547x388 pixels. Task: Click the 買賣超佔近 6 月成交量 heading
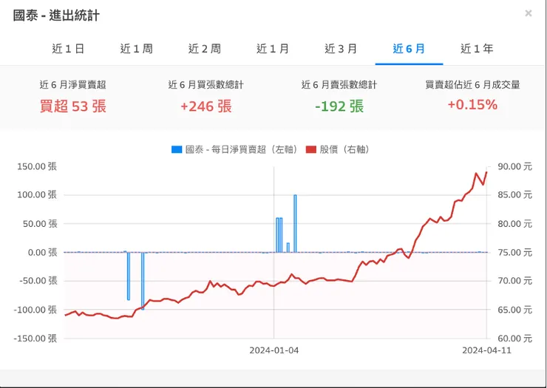[472, 85]
